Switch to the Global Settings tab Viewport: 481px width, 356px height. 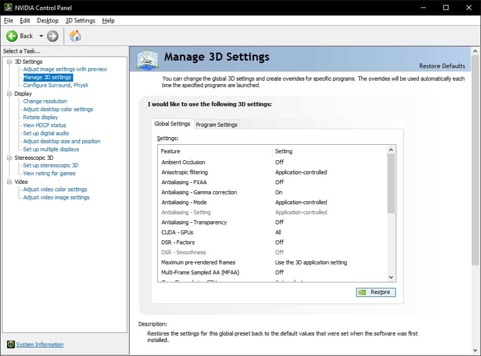click(172, 124)
